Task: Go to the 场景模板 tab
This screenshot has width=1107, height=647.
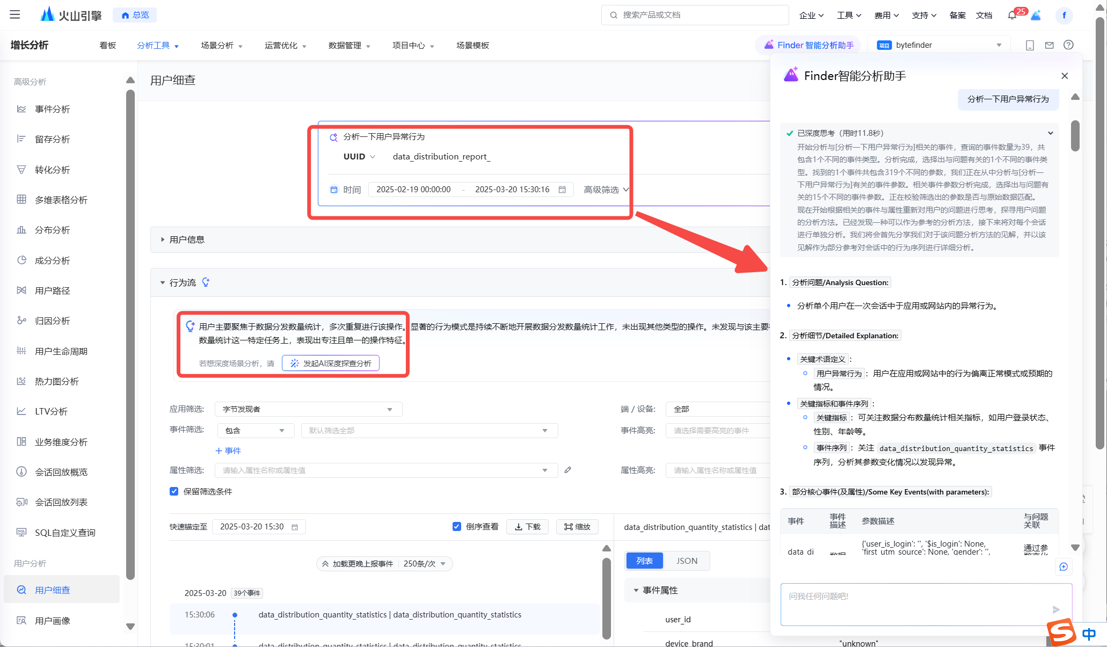Action: (x=472, y=46)
